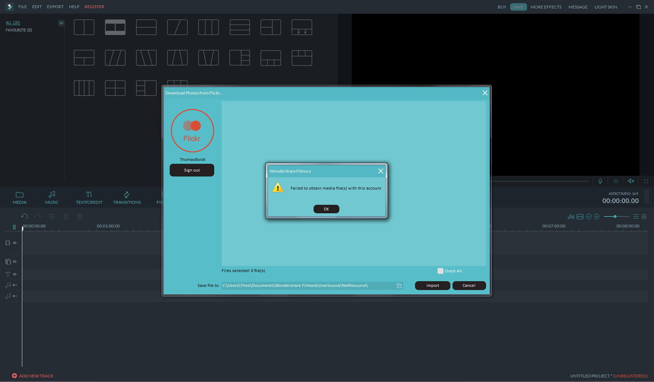Toggle visibility of the overlay video track
The height and width of the screenshot is (382, 654).
pos(15,261)
